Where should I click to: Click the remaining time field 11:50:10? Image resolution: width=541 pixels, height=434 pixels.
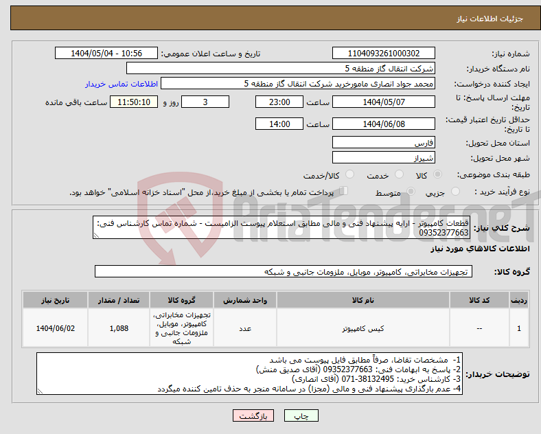coord(134,102)
